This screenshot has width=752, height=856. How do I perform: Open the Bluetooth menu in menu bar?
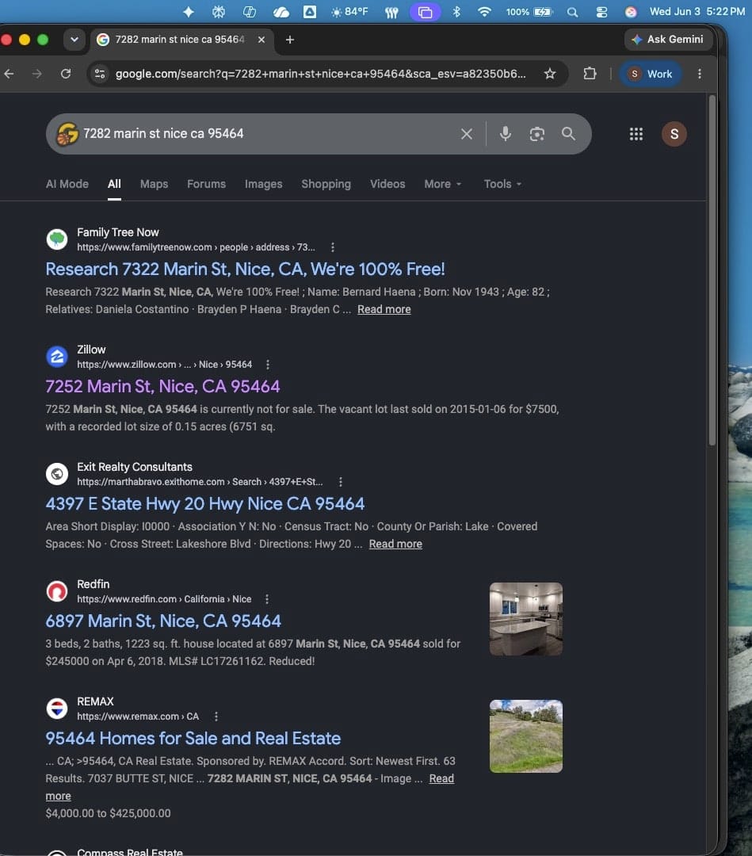click(x=456, y=12)
